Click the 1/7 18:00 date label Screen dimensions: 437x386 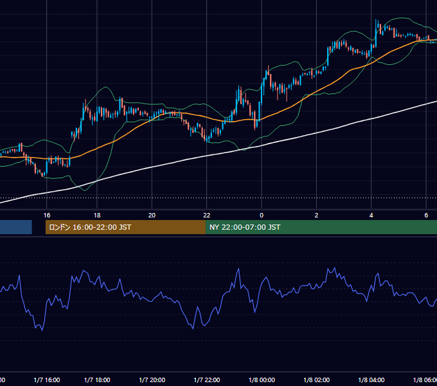97,380
